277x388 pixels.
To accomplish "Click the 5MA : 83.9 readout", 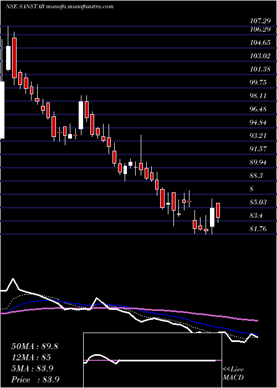I will click(x=32, y=369).
